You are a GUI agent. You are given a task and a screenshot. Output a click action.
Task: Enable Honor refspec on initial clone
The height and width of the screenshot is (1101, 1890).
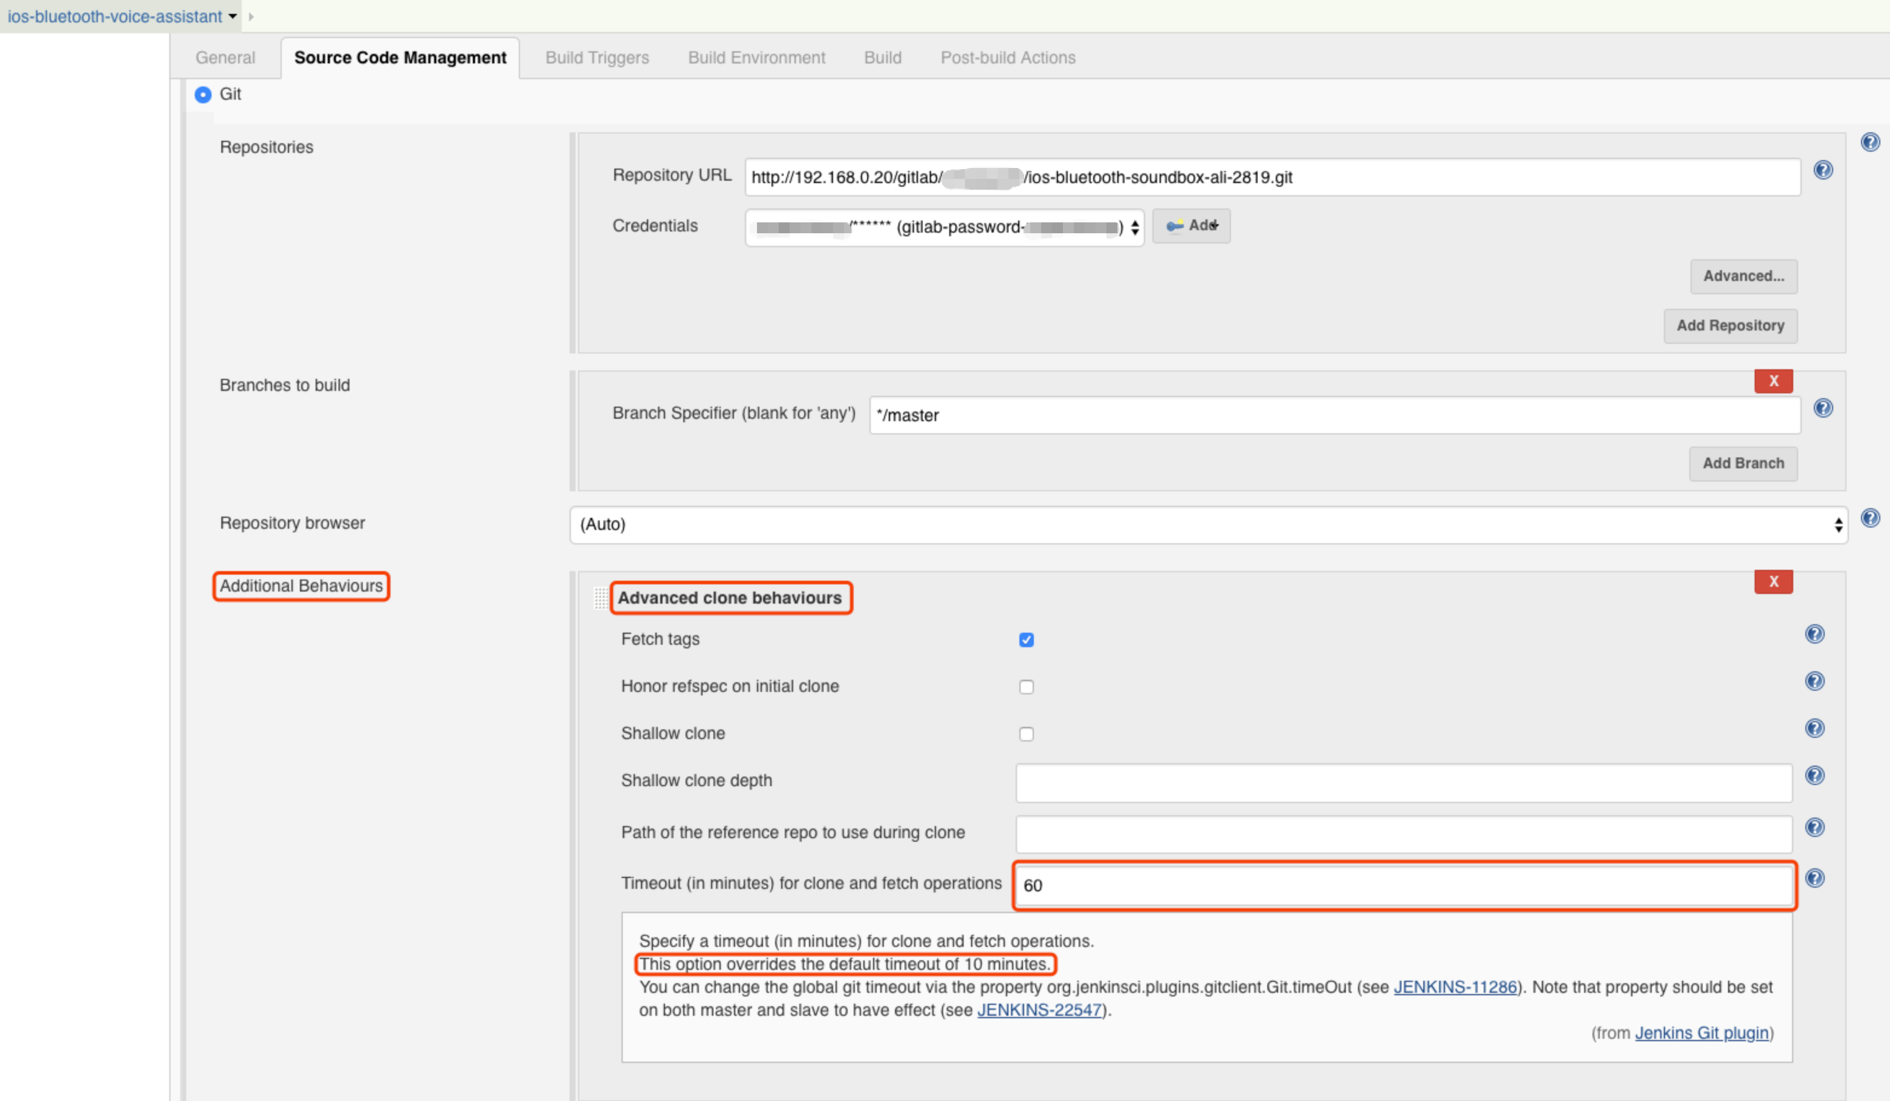1026,686
